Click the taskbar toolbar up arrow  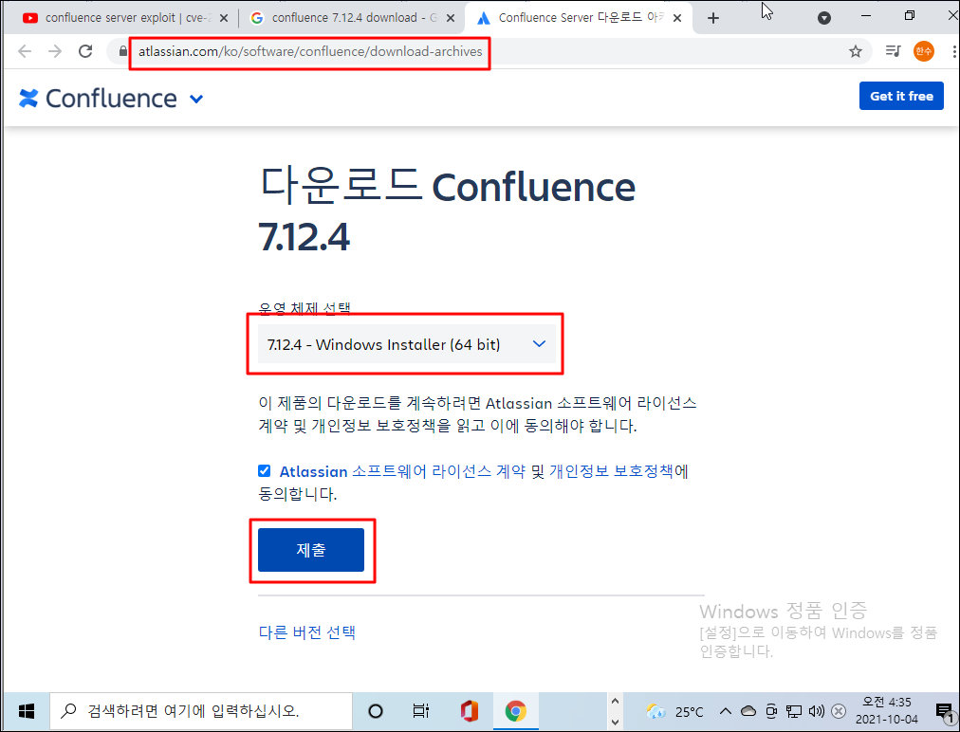[615, 702]
